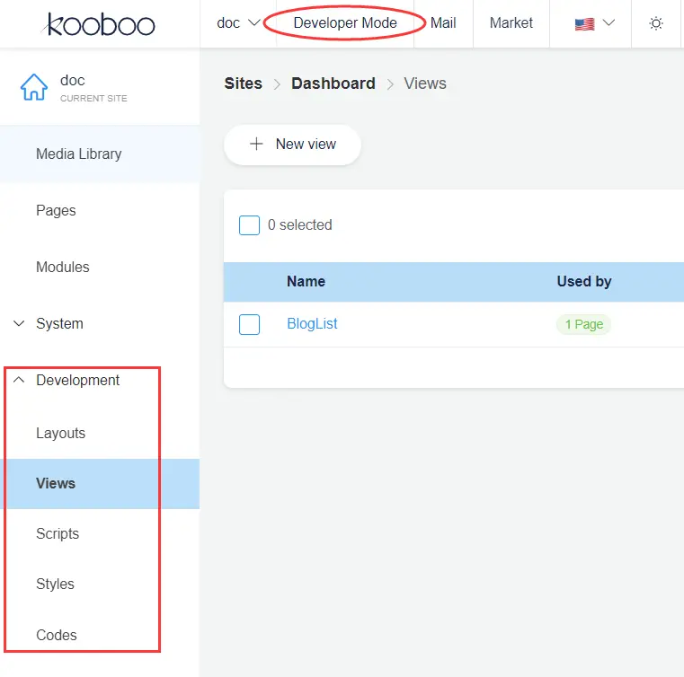Tick the select-all checkbox beside 0 selected

click(x=250, y=225)
